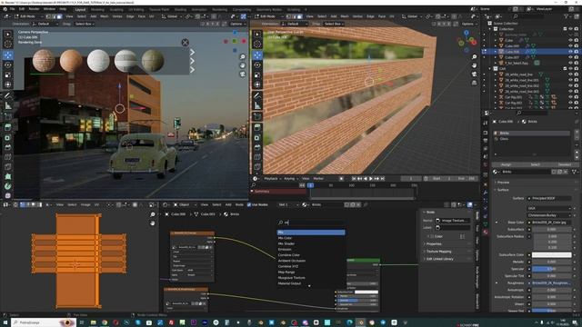Viewport: 582px width, 327px height.
Task: Select the Transform tool in left viewport toolbar
Action: (8, 84)
